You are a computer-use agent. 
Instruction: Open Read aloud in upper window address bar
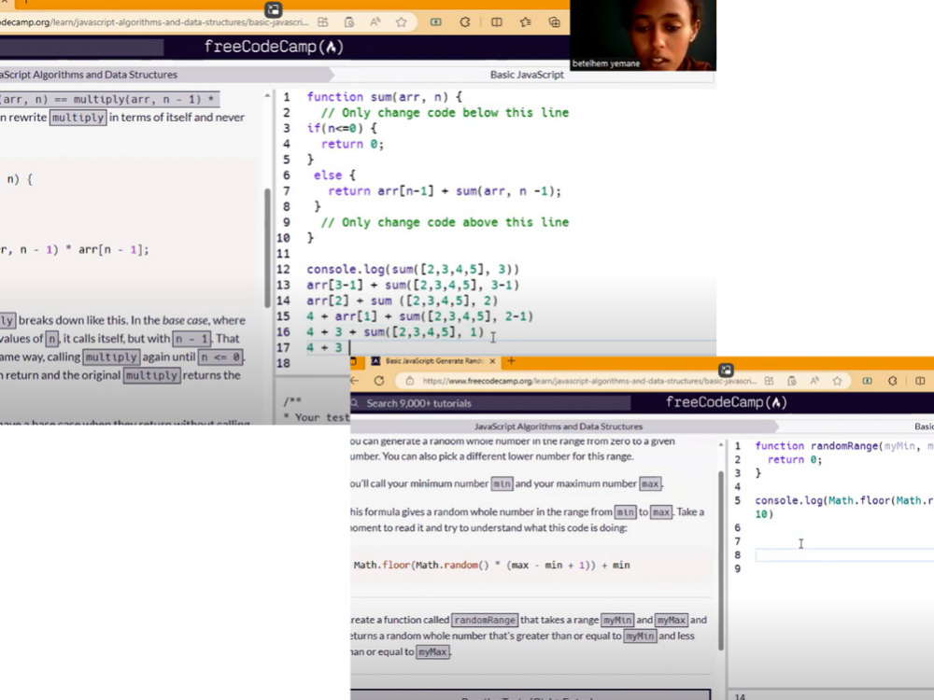tap(375, 22)
